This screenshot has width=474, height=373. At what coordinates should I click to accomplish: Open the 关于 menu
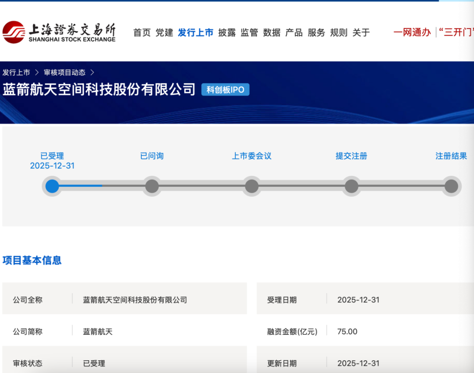click(x=361, y=33)
